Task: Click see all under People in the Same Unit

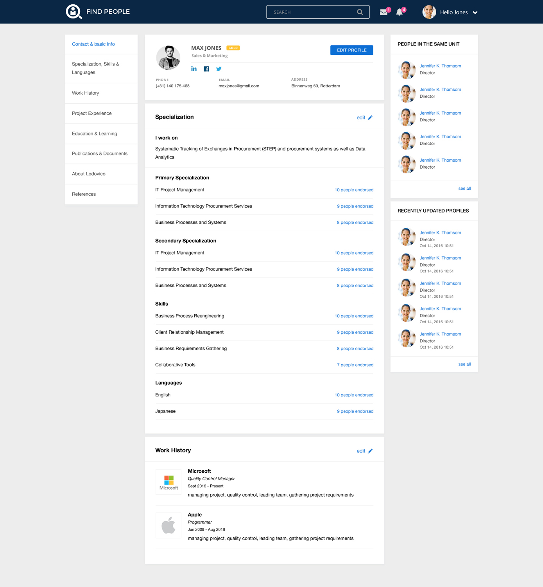Action: pos(464,189)
